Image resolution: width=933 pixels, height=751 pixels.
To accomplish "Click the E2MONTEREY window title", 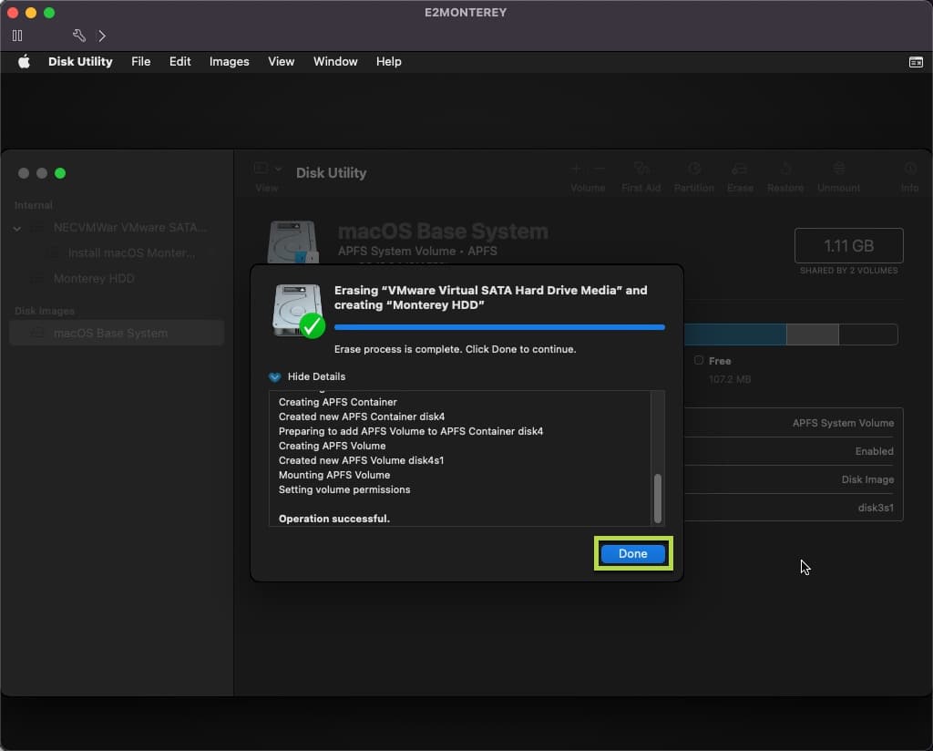I will coord(466,13).
